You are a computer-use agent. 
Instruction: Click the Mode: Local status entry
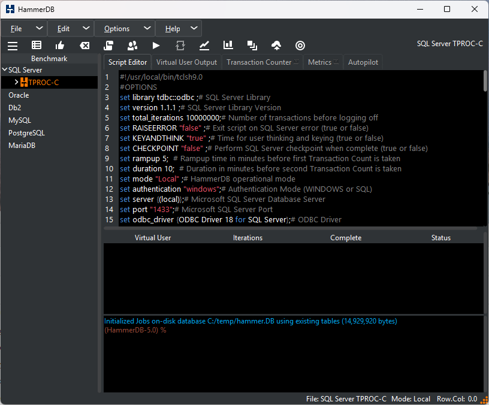tap(410, 399)
